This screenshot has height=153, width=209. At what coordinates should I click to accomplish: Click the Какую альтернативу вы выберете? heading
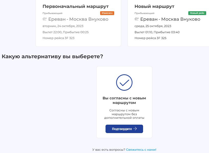pyautogui.click(x=52, y=56)
